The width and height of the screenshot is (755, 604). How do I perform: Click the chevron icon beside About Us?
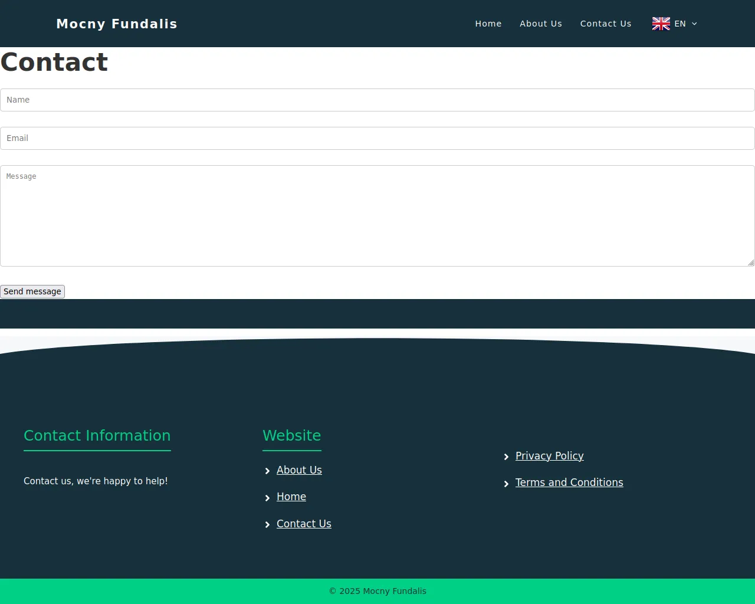[267, 471]
